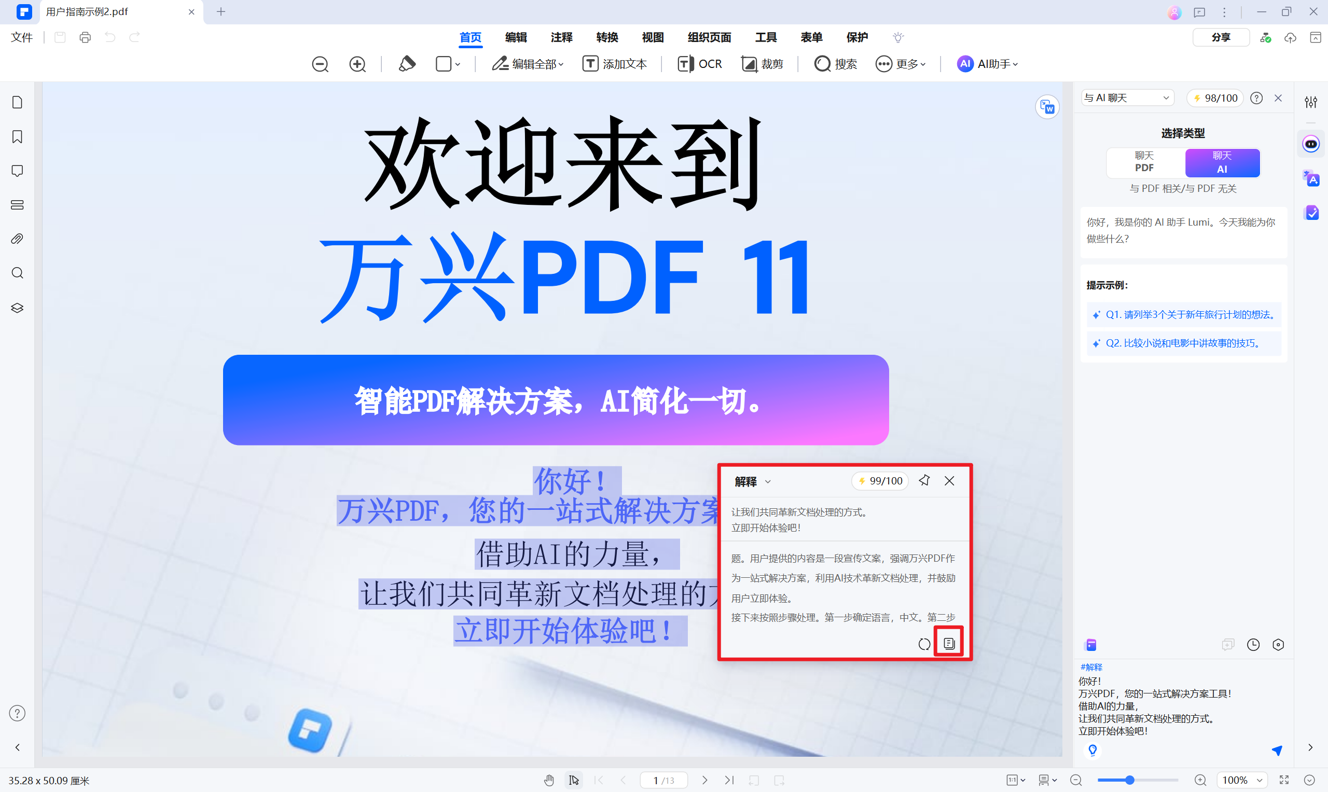Switch to the 注释 ribbon tab
The image size is (1328, 792).
click(x=561, y=37)
